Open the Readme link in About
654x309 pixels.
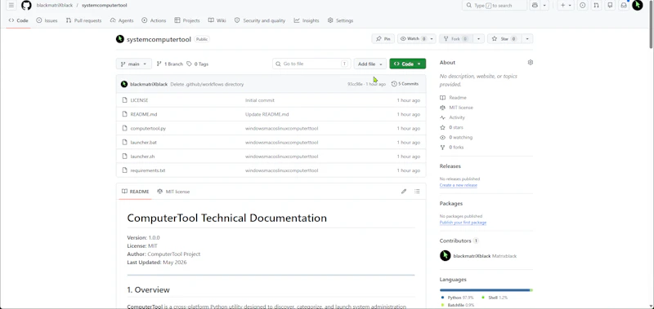point(454,98)
